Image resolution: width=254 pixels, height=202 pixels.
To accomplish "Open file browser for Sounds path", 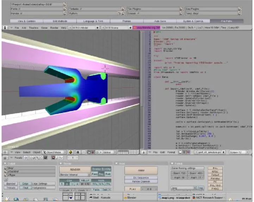I will point(181,13).
